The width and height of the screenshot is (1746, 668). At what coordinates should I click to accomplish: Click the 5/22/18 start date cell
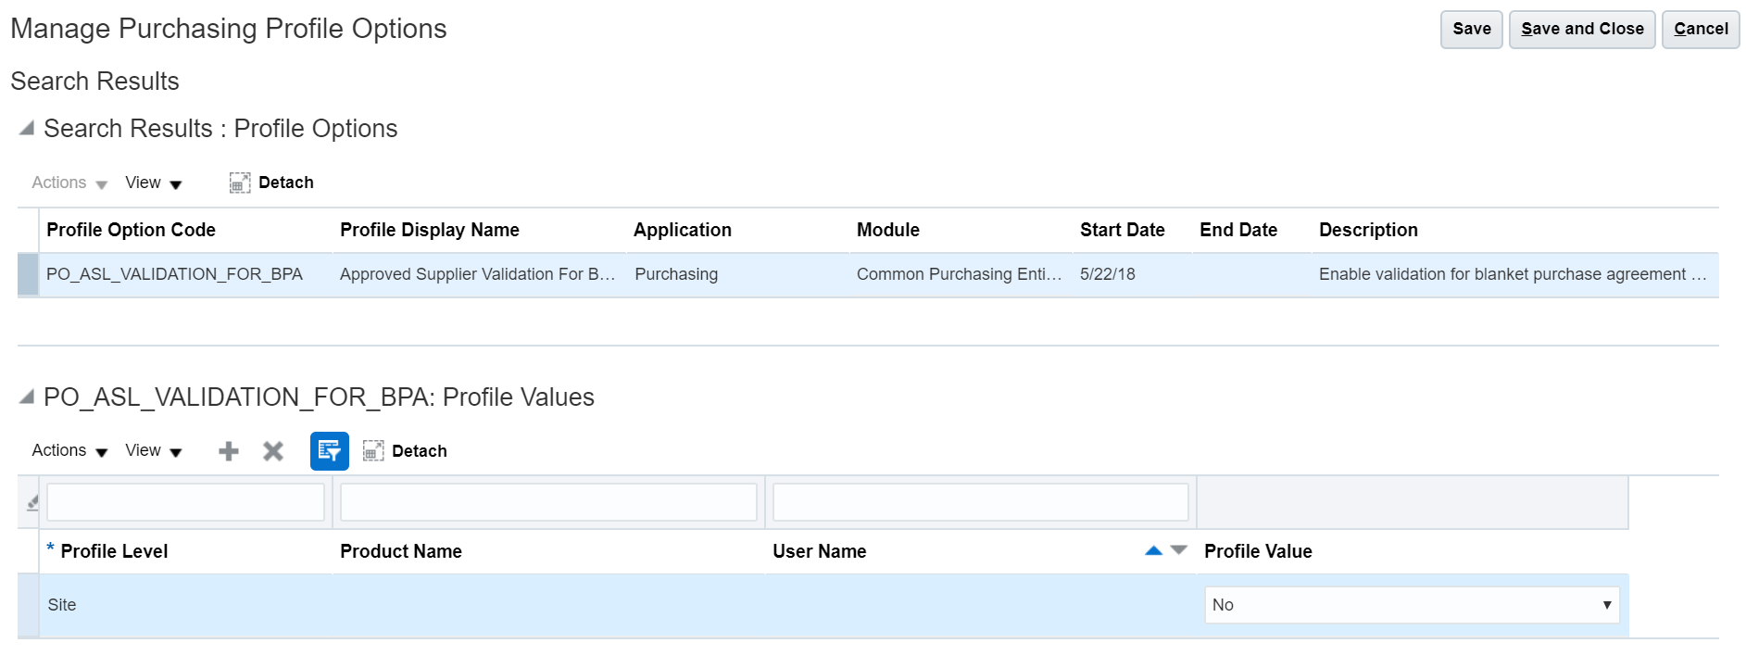(x=1108, y=274)
